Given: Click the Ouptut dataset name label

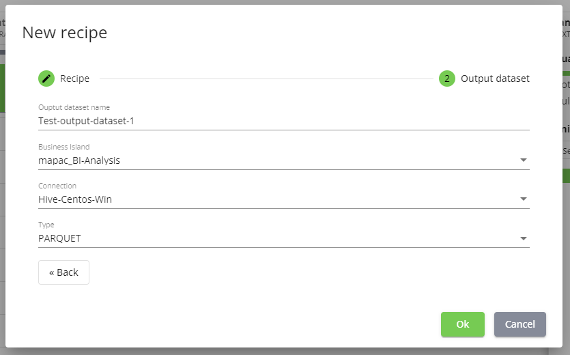Looking at the screenshot, I should [74, 108].
